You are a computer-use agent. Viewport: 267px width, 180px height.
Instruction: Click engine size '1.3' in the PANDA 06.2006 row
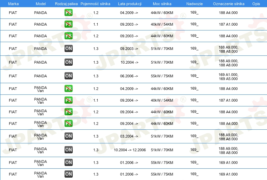[96, 76]
